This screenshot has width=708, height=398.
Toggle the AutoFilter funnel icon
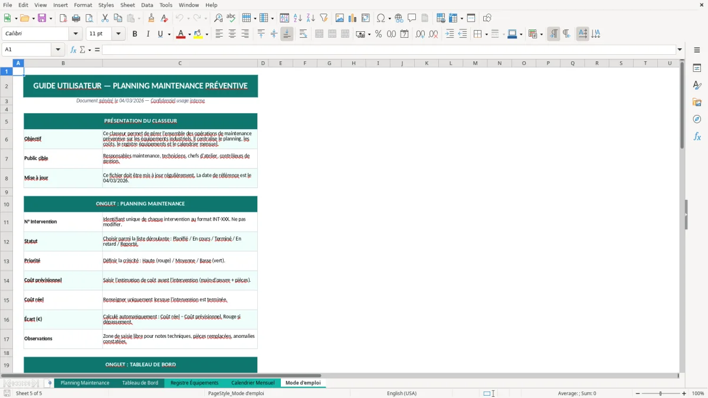pos(323,18)
